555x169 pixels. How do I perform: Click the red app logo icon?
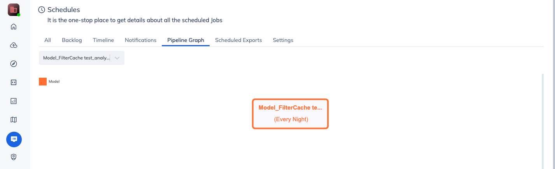click(x=14, y=10)
